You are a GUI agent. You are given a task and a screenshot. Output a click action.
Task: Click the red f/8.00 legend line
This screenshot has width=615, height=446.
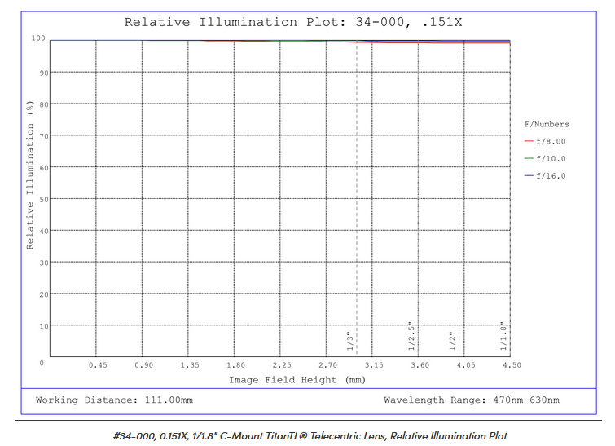point(529,141)
